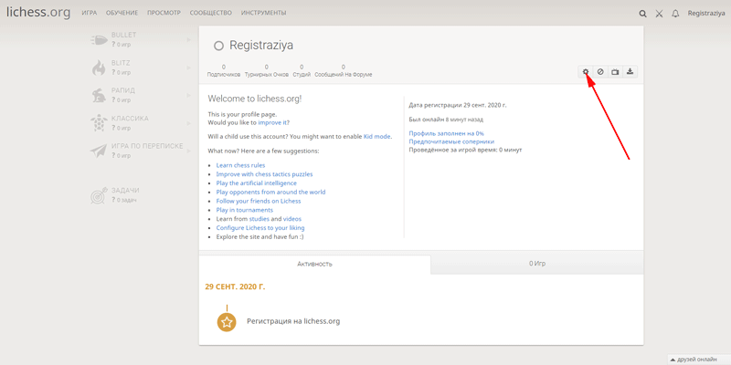The image size is (731, 365).
Task: Click the export games download icon
Action: (630, 72)
